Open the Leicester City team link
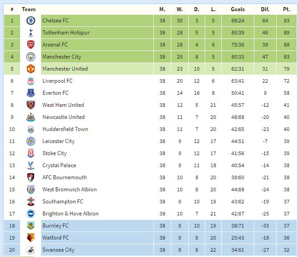Screen dimensions: 298x257 [x=58, y=141]
